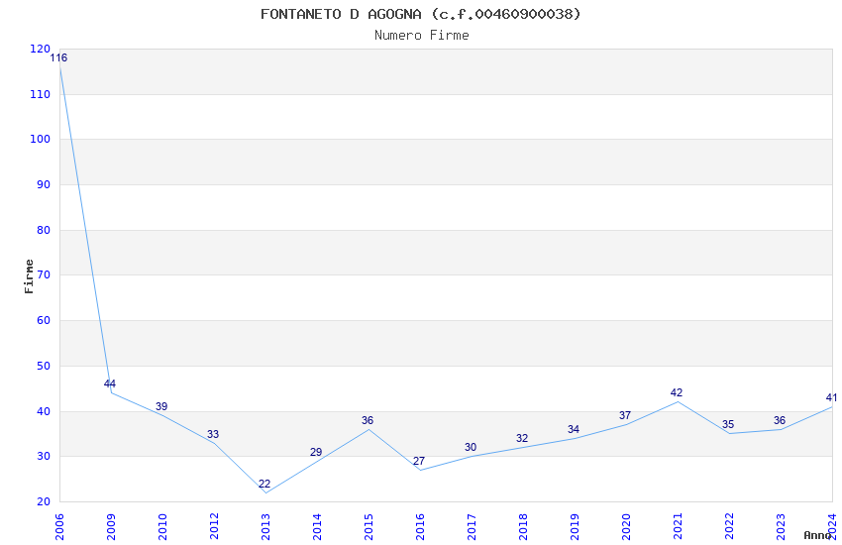Select data point labeled 30
The image size is (842, 545).
point(471,447)
